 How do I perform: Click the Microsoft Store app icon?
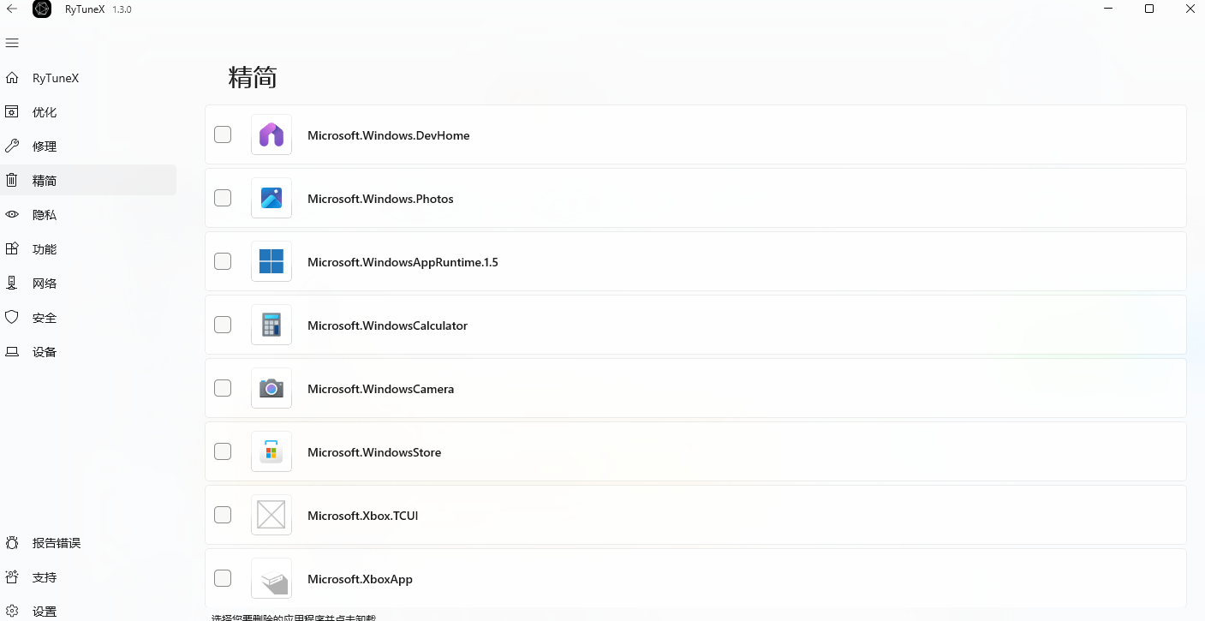(x=271, y=451)
